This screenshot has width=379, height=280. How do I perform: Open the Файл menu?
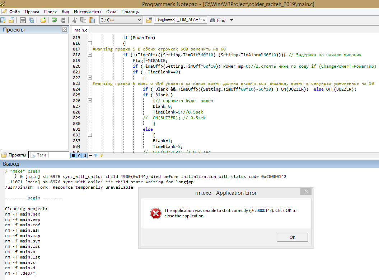14,12
